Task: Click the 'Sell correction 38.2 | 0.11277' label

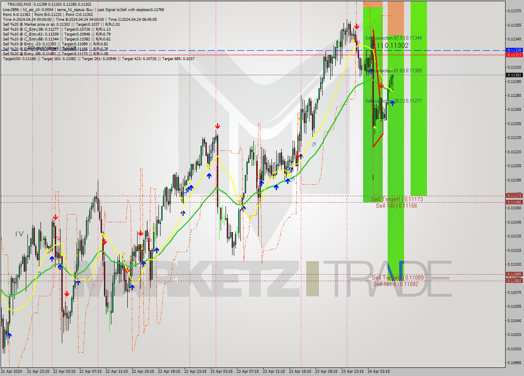Action: 393,101
